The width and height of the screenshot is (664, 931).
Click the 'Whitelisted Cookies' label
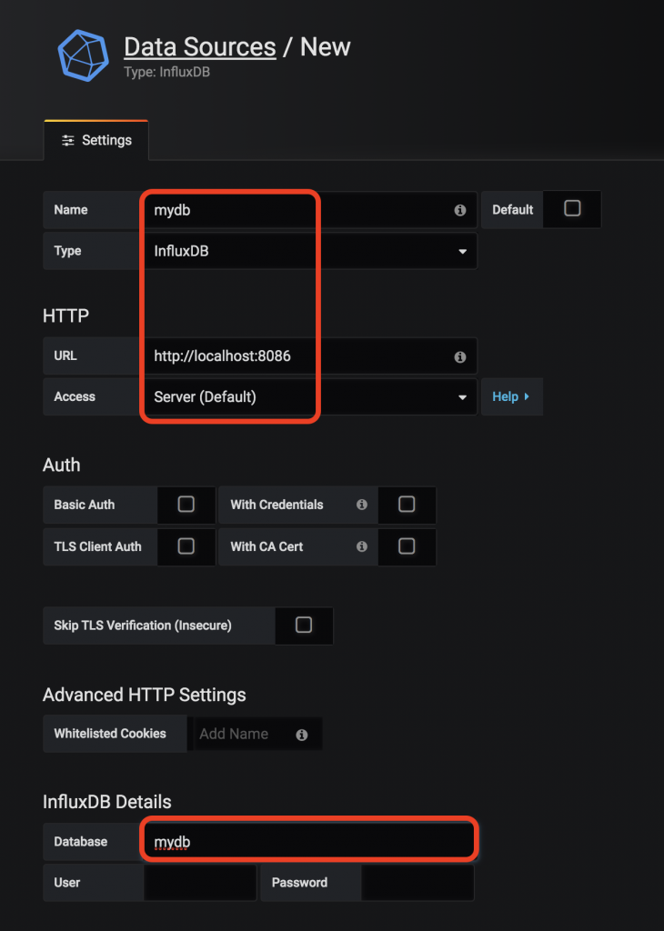click(x=110, y=734)
